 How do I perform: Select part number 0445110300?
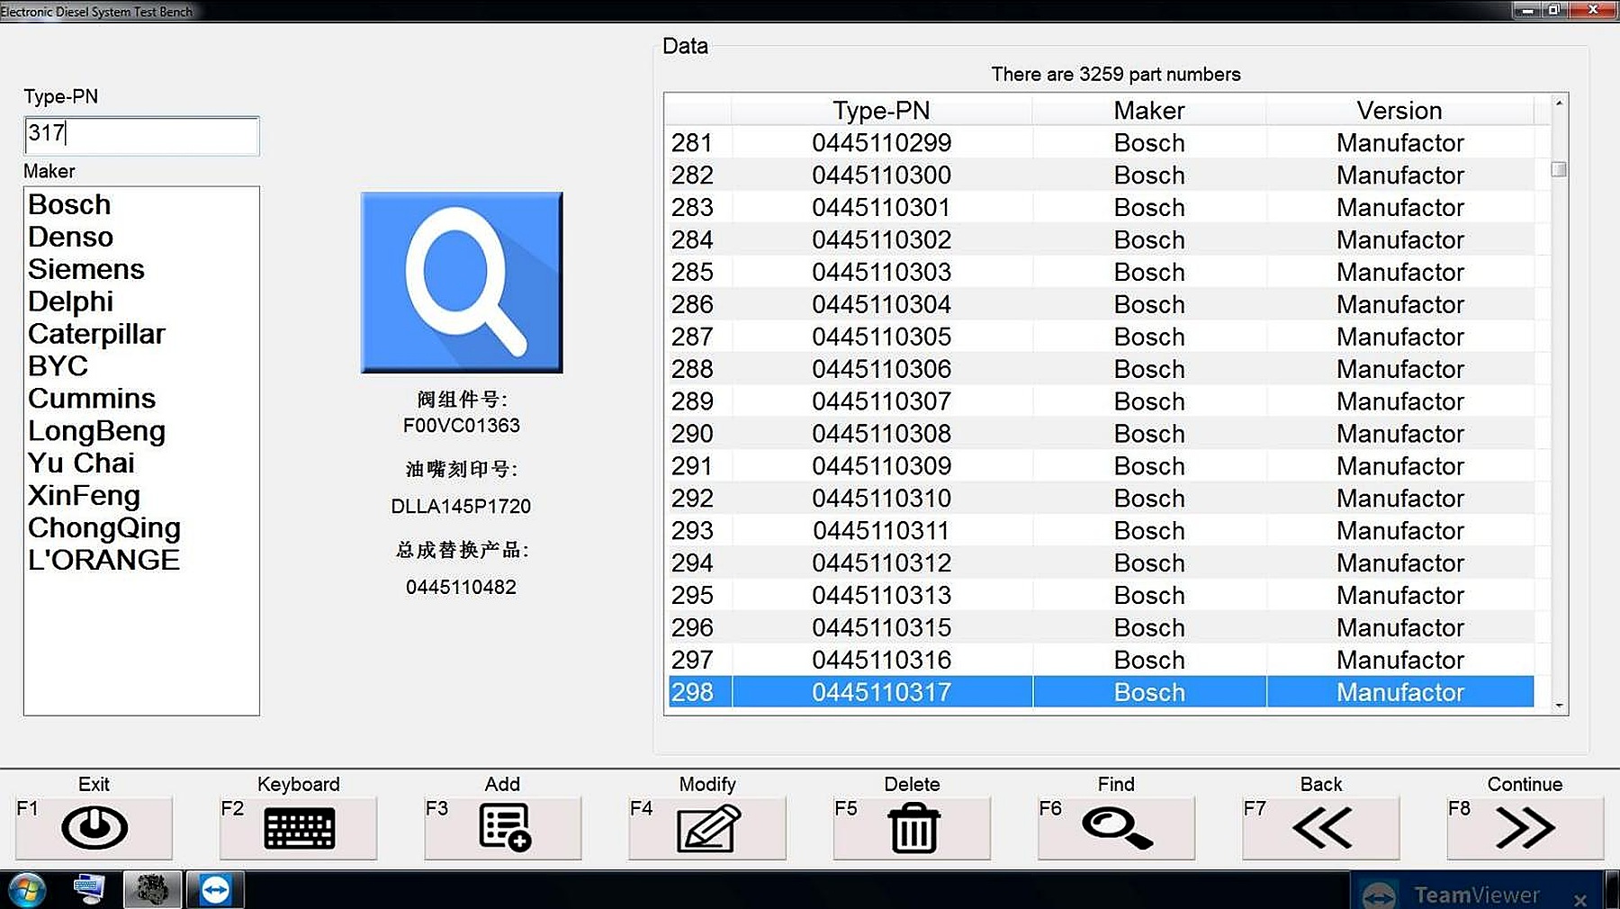[881, 175]
